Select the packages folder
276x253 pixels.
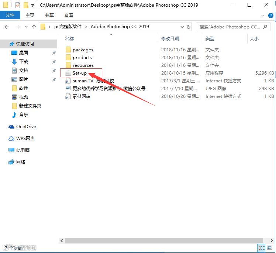pyautogui.click(x=83, y=50)
